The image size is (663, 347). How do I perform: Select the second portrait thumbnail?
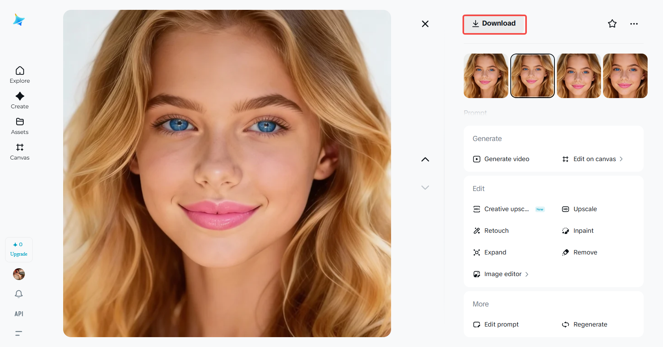(x=532, y=76)
